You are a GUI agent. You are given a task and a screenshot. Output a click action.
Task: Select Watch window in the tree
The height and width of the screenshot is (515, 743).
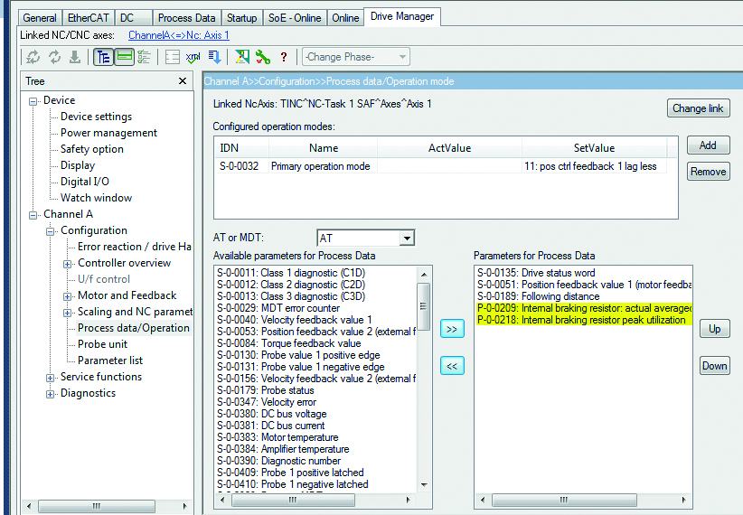tap(96, 198)
